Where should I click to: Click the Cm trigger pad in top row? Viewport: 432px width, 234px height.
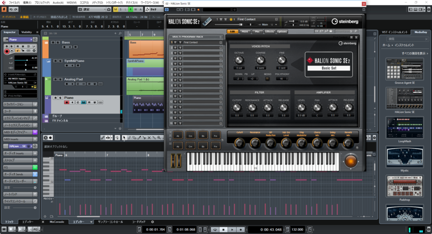coord(190,135)
